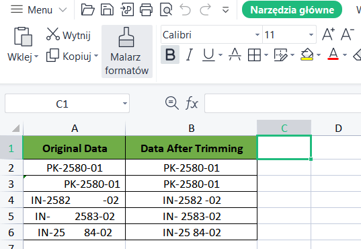This screenshot has height=249, width=361.
Task: Select row 2 header
Action: tap(11, 168)
